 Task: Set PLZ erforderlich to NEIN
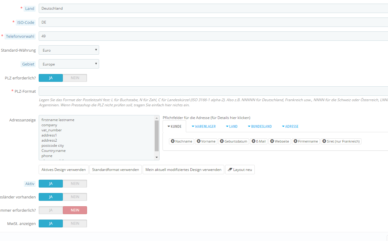[75, 78]
